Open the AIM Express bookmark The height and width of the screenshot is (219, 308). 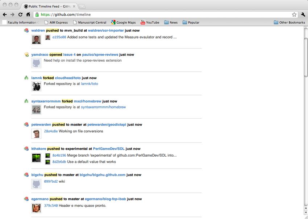pos(56,22)
